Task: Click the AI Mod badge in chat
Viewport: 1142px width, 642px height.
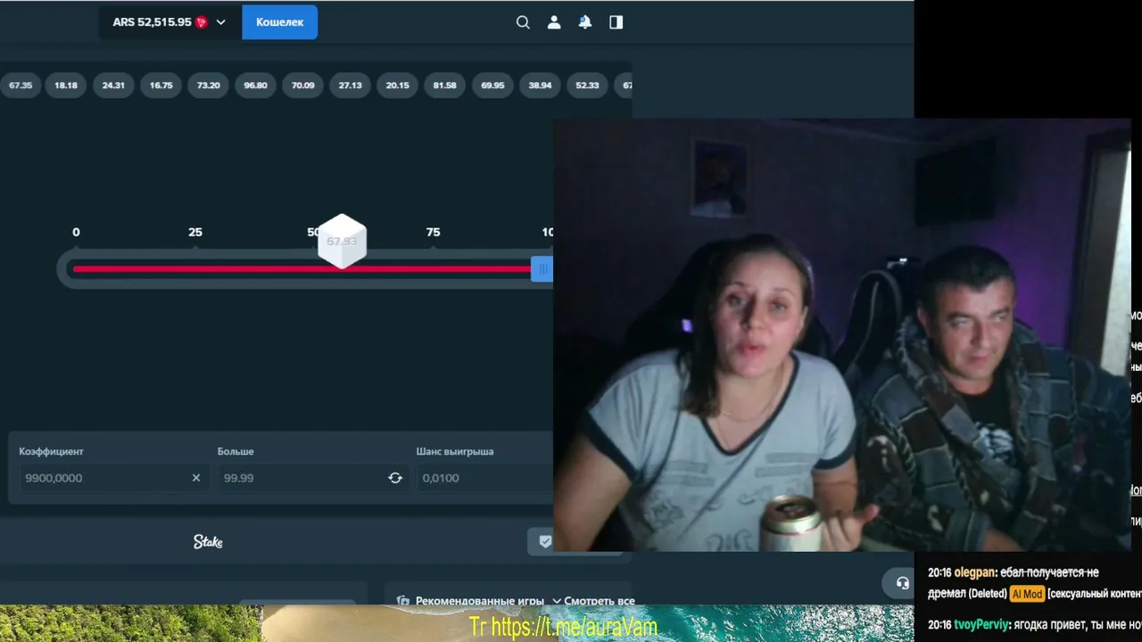Action: pos(1027,594)
